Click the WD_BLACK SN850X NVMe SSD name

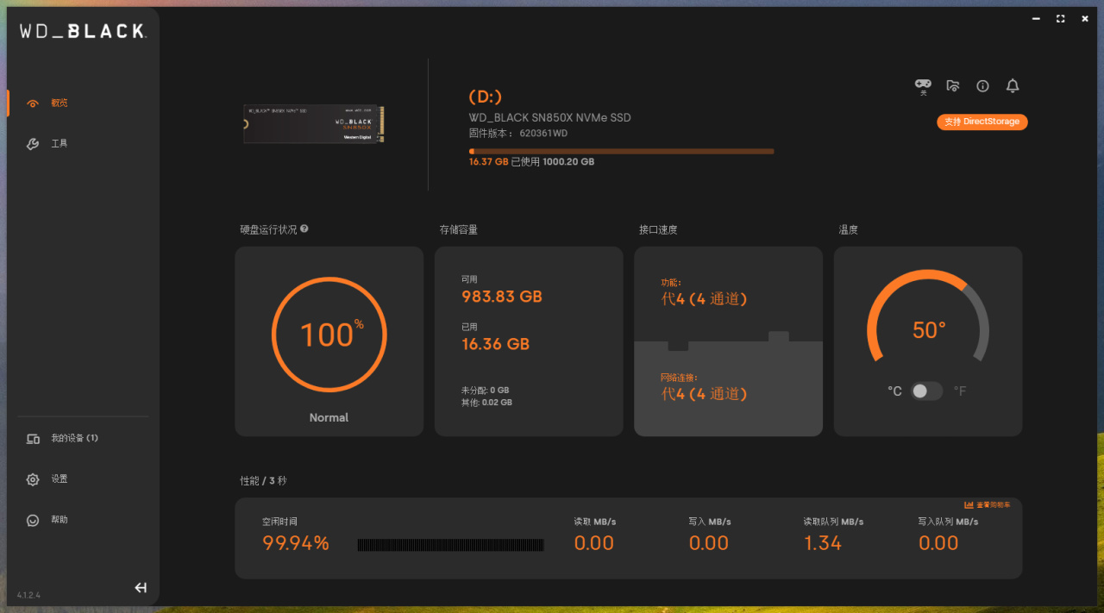point(550,117)
